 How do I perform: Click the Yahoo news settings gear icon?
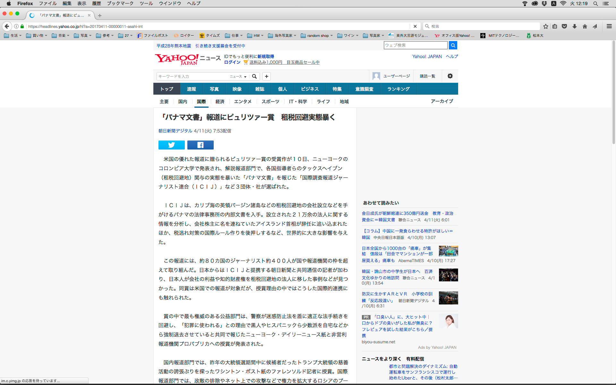click(x=450, y=76)
